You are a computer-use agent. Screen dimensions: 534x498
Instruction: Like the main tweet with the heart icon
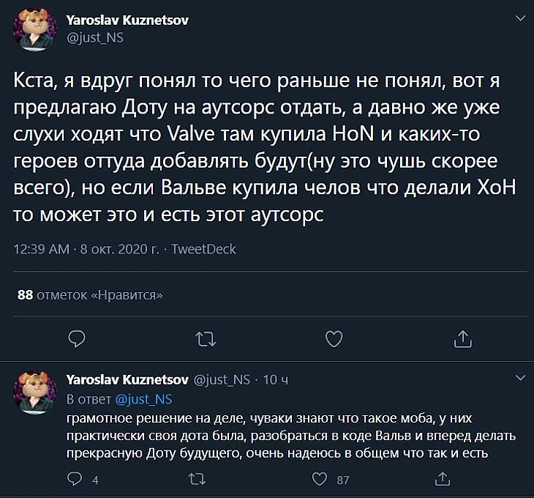(334, 338)
